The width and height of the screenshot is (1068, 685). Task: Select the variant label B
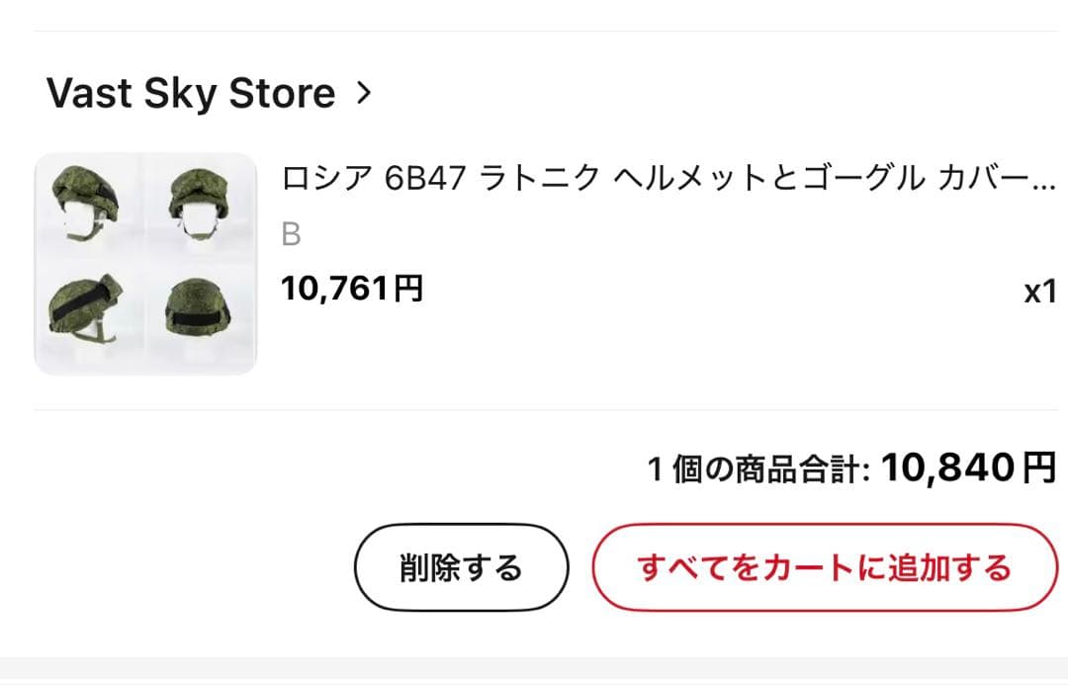click(291, 234)
